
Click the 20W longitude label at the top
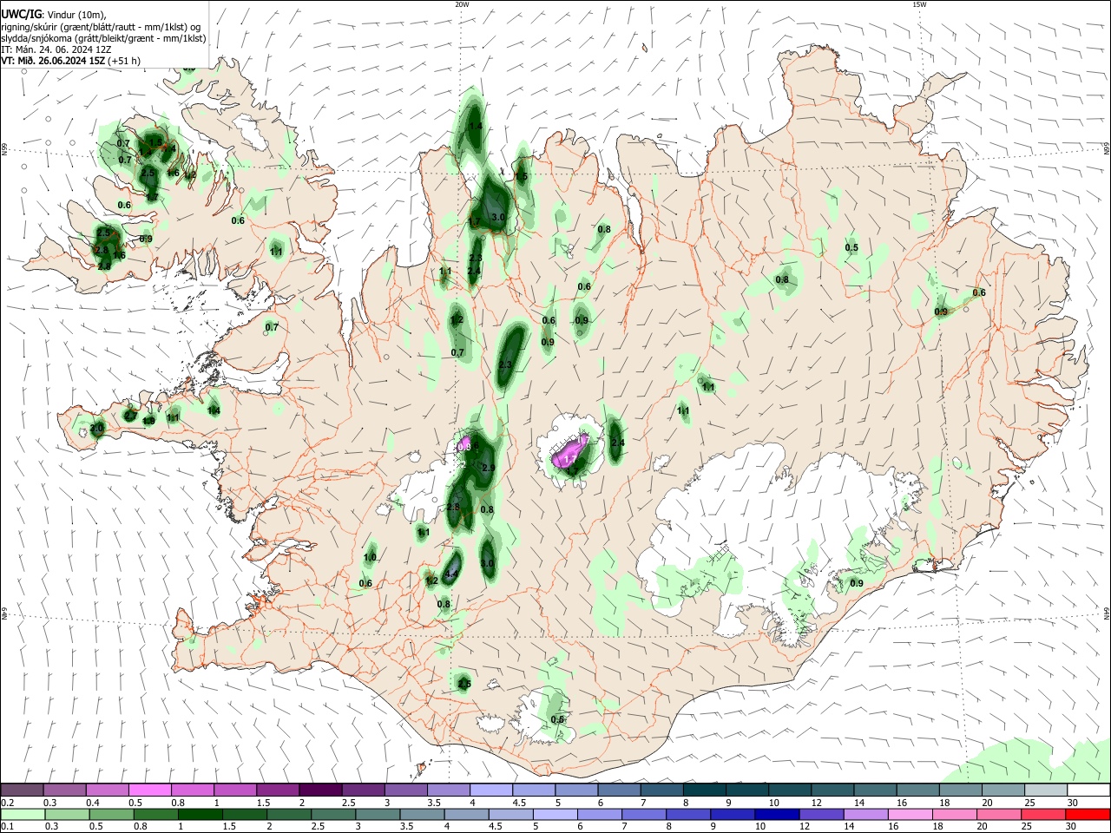(462, 4)
